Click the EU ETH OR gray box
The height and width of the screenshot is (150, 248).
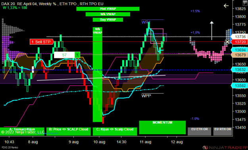point(200,131)
